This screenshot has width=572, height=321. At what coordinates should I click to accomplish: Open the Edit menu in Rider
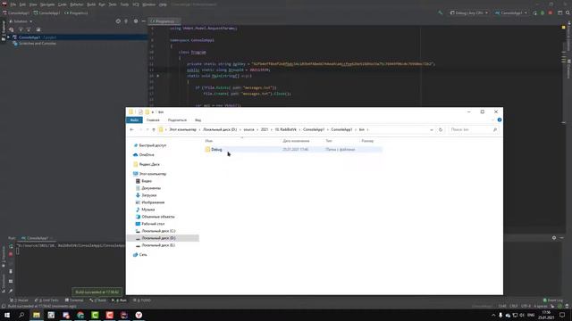22,4
